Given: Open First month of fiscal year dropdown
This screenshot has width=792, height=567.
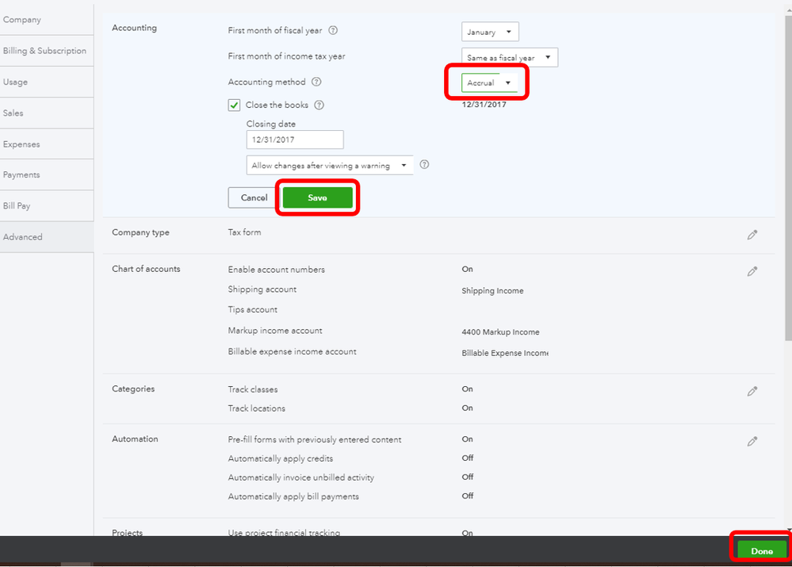Looking at the screenshot, I should (x=490, y=32).
